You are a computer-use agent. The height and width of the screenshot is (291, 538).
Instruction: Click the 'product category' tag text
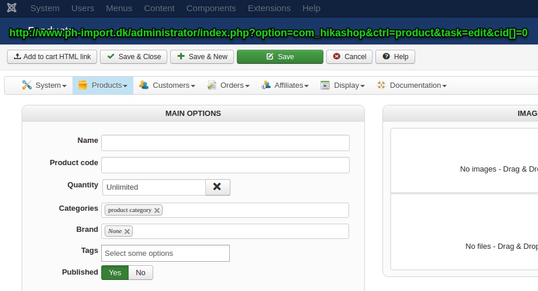point(130,210)
